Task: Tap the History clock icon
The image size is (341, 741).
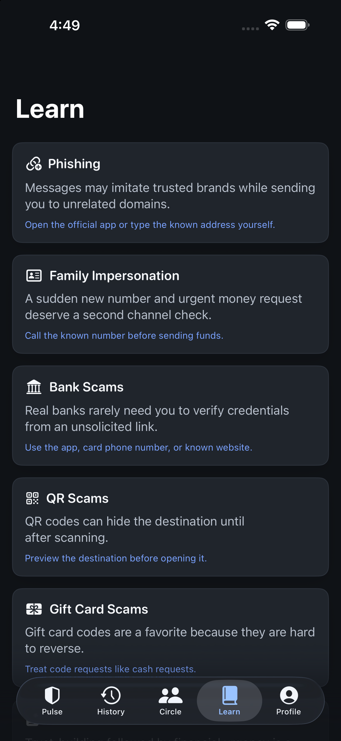Action: 111,695
